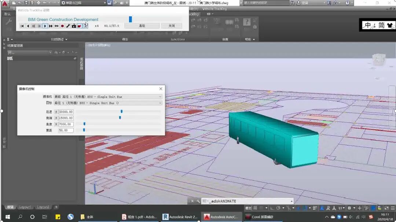
Task: Click the ViewCube in the 3D viewport
Action: pyautogui.click(x=378, y=60)
